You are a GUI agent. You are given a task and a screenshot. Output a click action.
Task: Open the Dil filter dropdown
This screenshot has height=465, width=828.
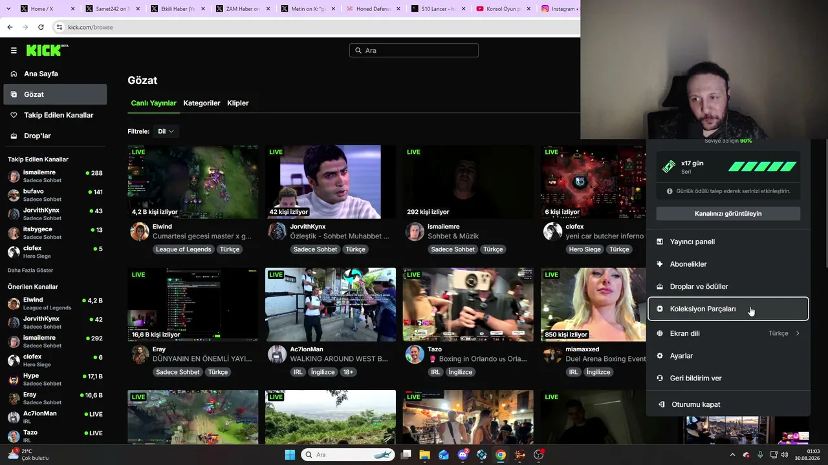click(166, 131)
